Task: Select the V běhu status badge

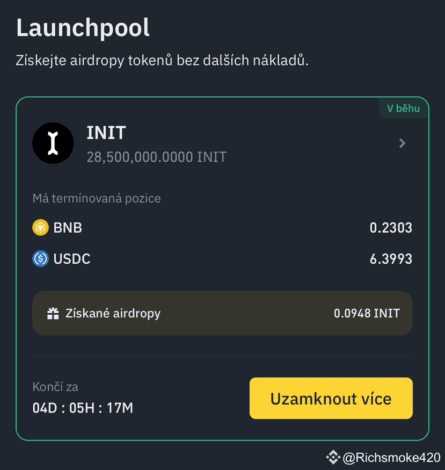Action: (x=403, y=109)
